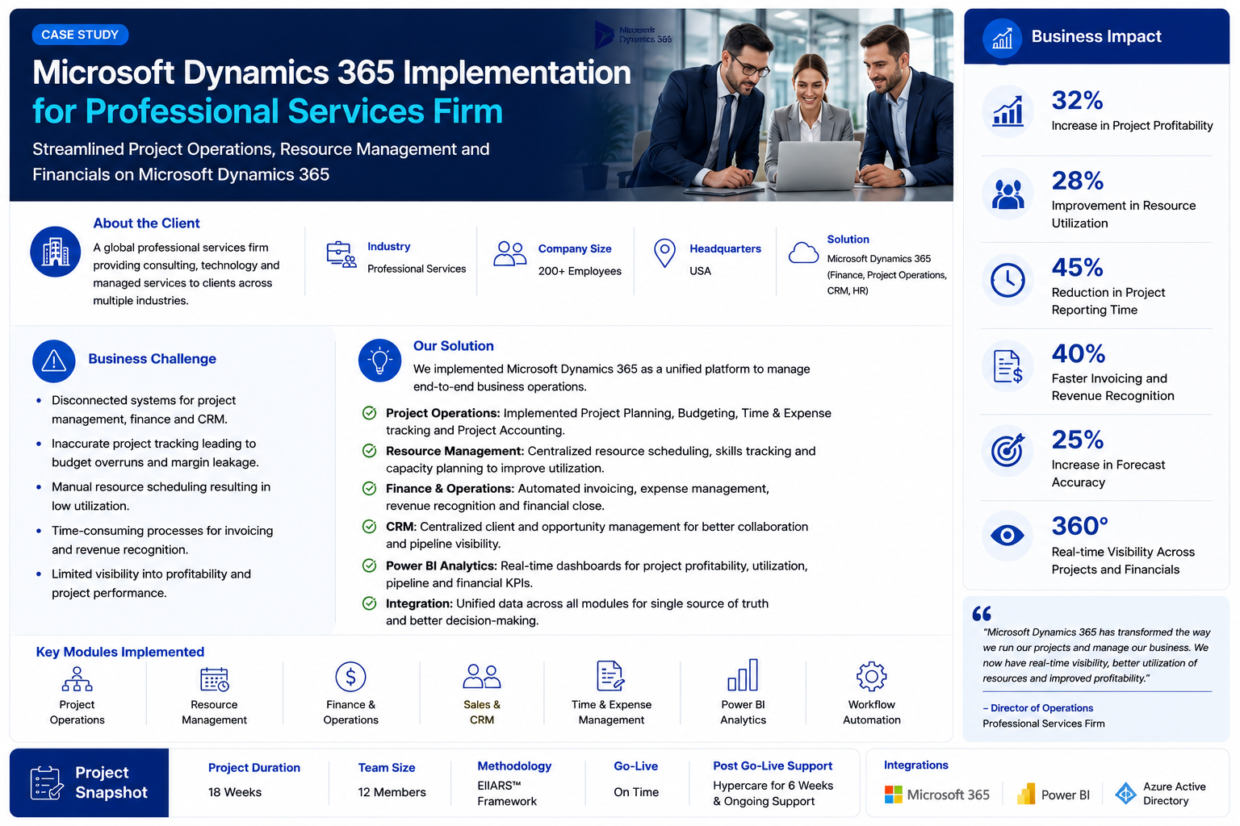The width and height of the screenshot is (1240, 826).
Task: Click the quotation mark icon above the testimonial
Action: 982,614
